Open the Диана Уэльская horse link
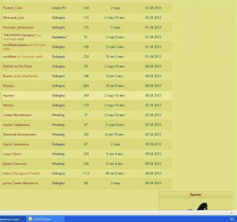The height and width of the screenshot is (222, 237). (x=15, y=164)
